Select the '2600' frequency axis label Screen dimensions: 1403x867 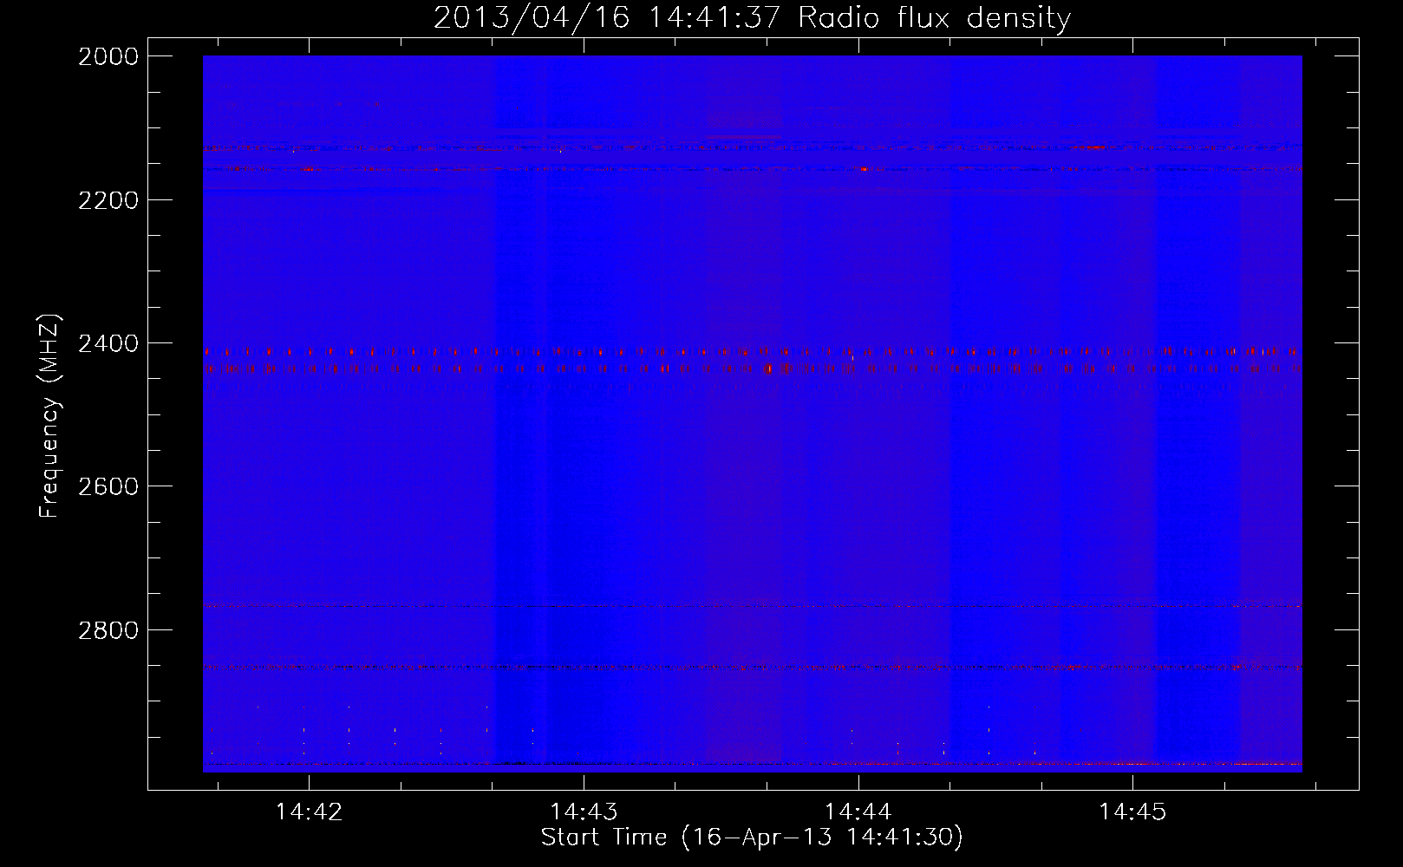click(x=108, y=486)
